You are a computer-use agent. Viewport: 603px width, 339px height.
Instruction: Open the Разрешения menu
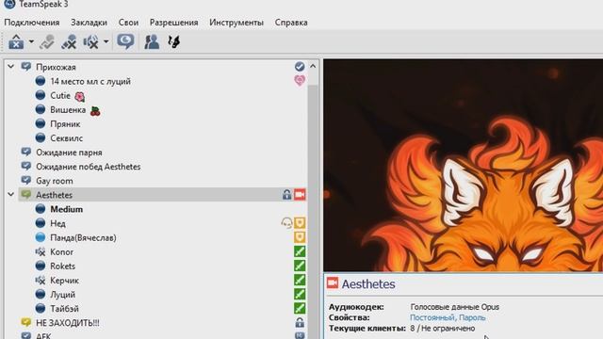pyautogui.click(x=173, y=23)
